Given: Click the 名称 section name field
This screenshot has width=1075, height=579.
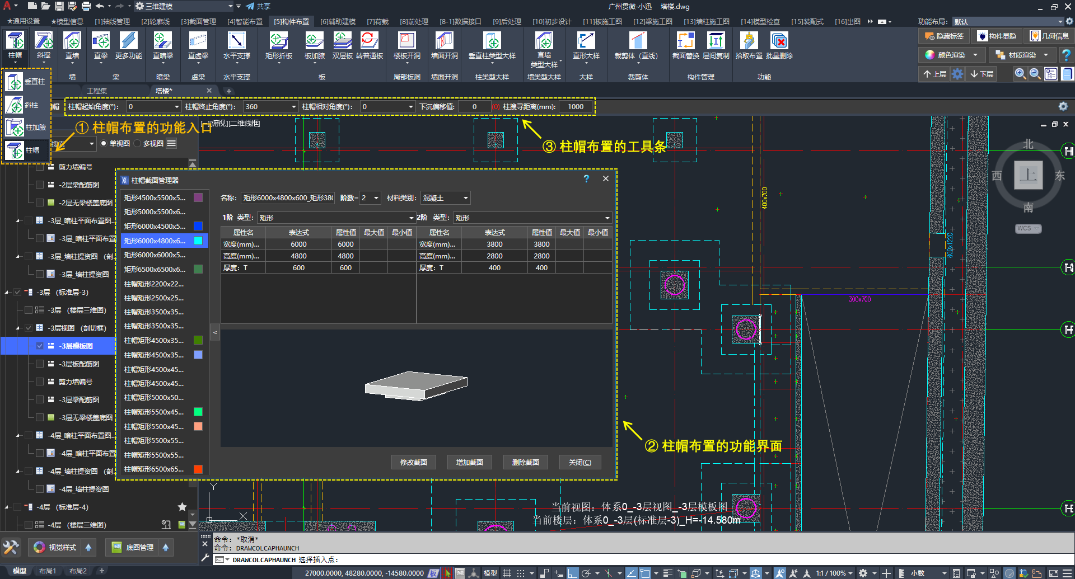Looking at the screenshot, I should click(288, 198).
